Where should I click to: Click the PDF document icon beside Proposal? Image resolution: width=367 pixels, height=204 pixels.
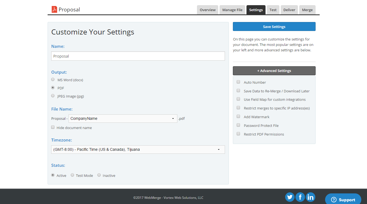pos(54,10)
